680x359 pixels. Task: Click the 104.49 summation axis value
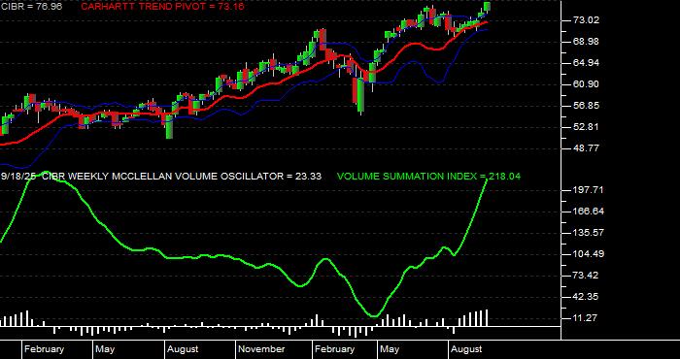pos(588,254)
